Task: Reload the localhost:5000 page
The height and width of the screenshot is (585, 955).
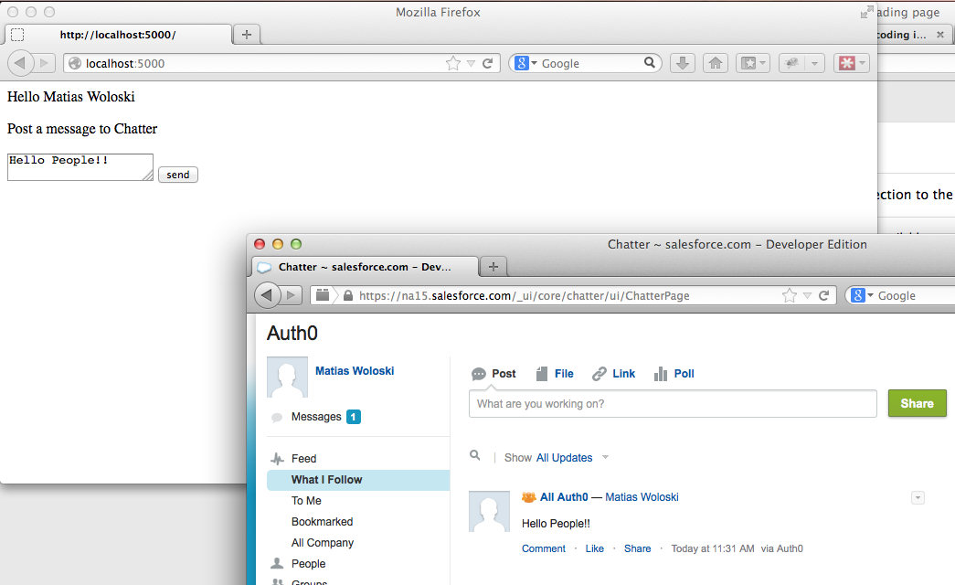Action: click(x=488, y=63)
